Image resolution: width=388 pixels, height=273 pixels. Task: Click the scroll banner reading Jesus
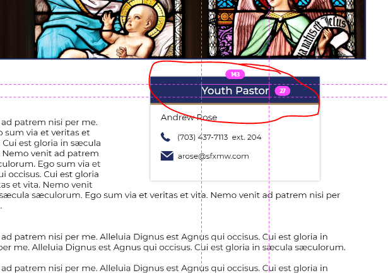coord(320,36)
